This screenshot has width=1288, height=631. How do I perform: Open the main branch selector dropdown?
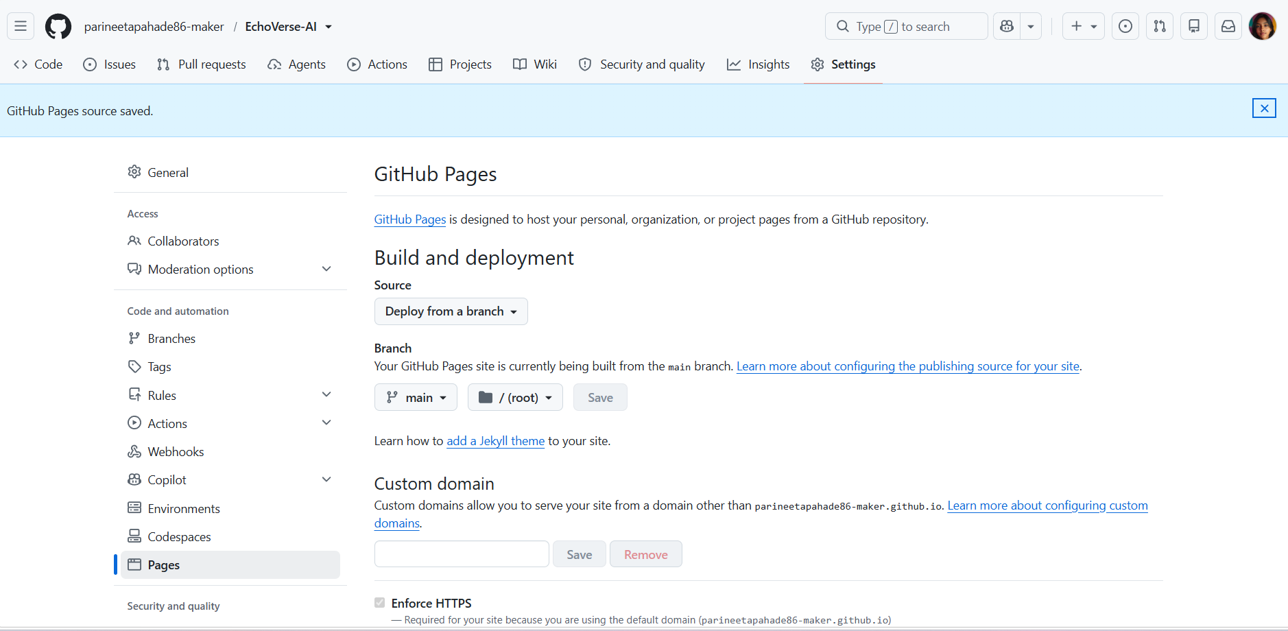[x=416, y=397]
